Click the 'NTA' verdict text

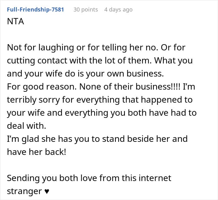[15, 22]
